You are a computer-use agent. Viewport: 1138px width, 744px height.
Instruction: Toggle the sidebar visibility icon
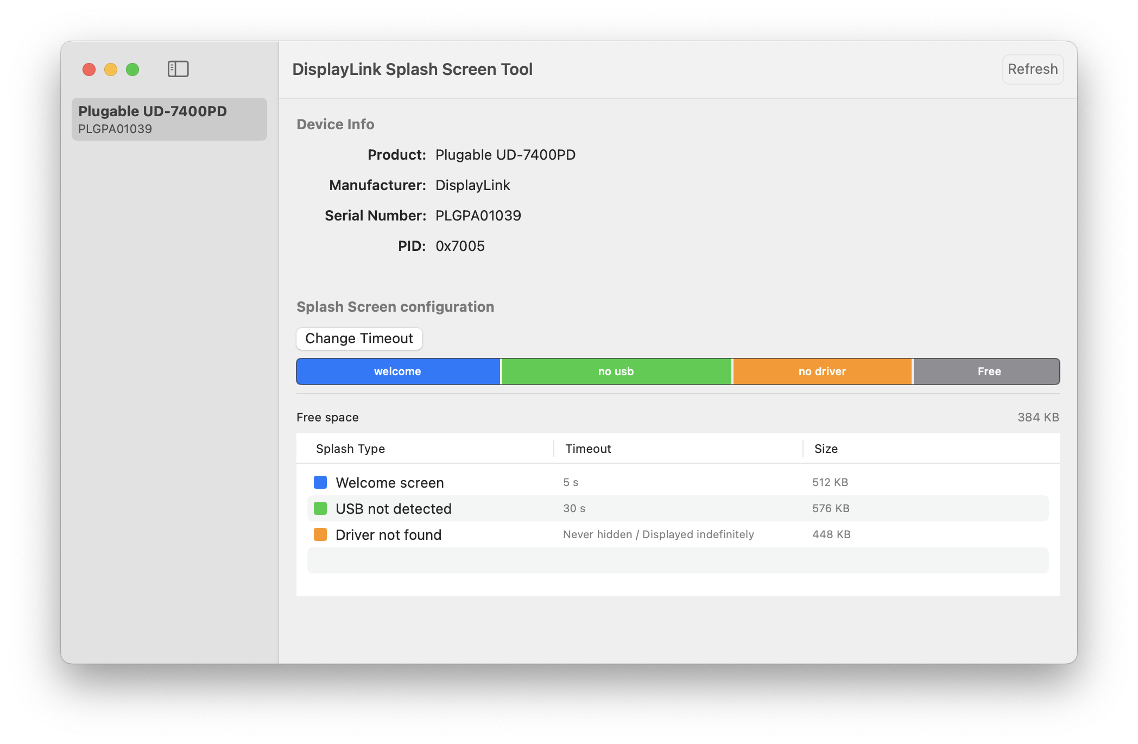[178, 69]
